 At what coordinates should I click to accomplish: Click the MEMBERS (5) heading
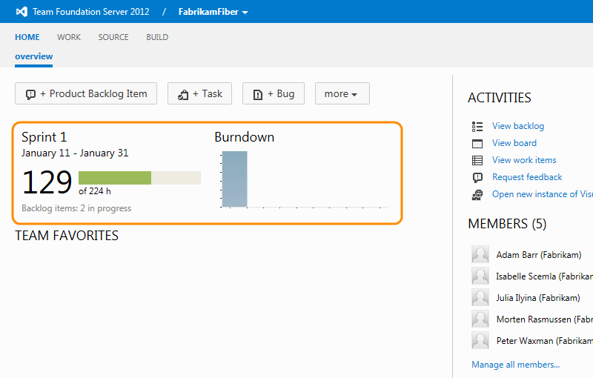[507, 224]
